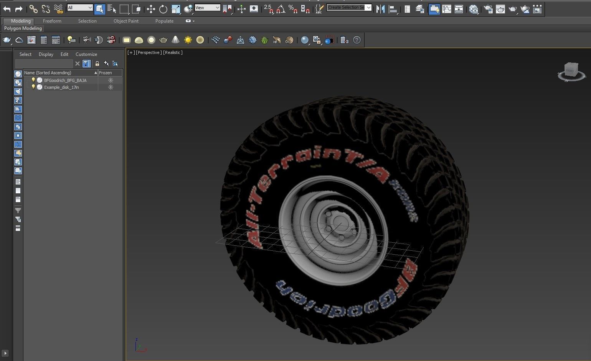Toggle visibility bulb for BFGoodrich_BFG_BAJA

[33, 80]
